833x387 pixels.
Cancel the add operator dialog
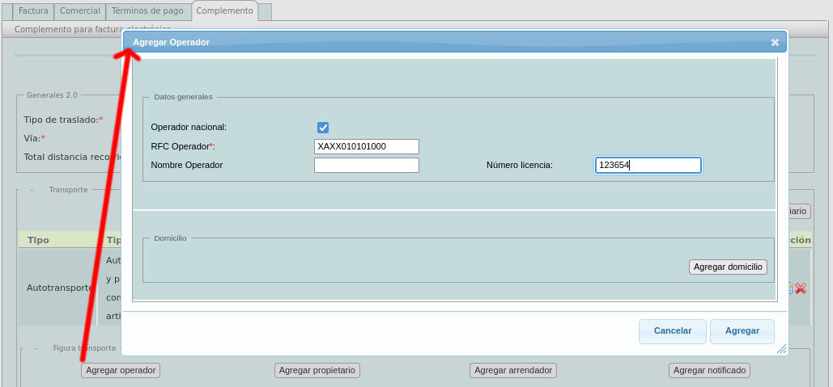[672, 331]
